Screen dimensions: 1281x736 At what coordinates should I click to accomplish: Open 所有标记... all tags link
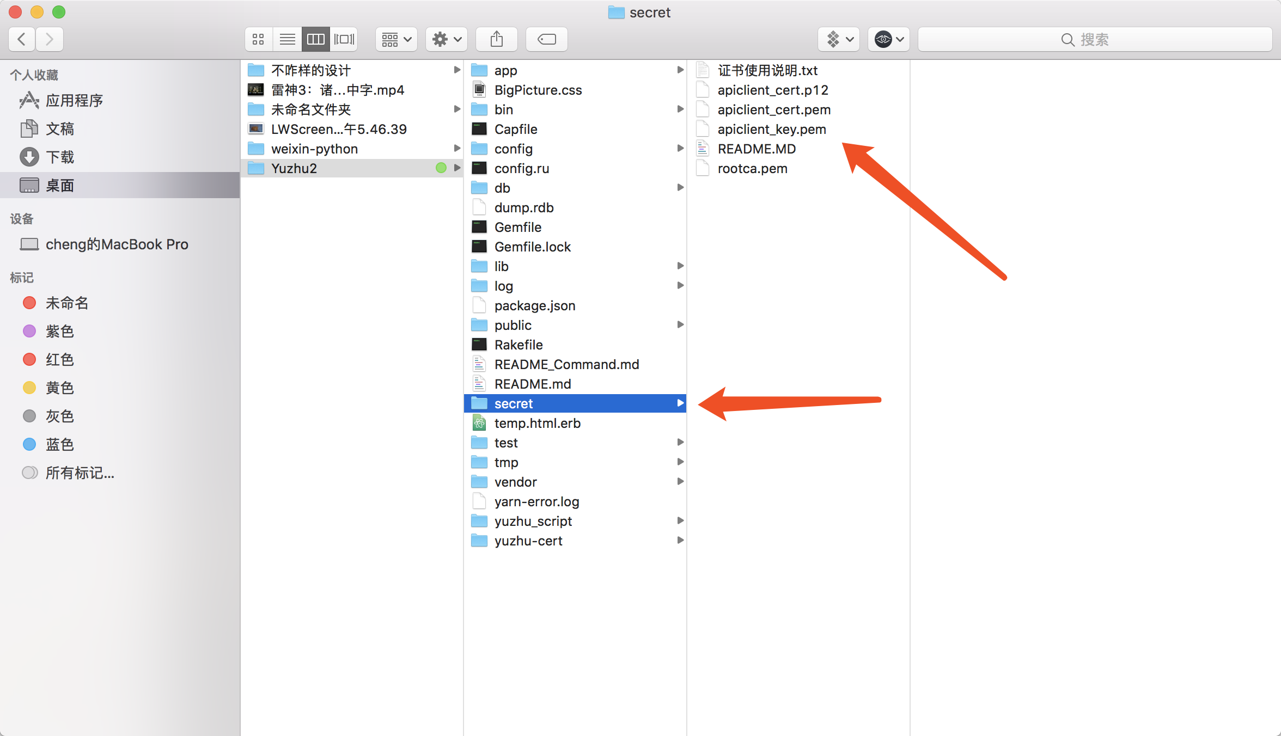(x=80, y=473)
